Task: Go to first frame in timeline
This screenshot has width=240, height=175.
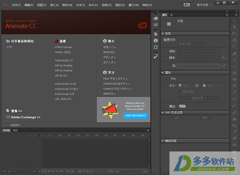Action: 45,171
